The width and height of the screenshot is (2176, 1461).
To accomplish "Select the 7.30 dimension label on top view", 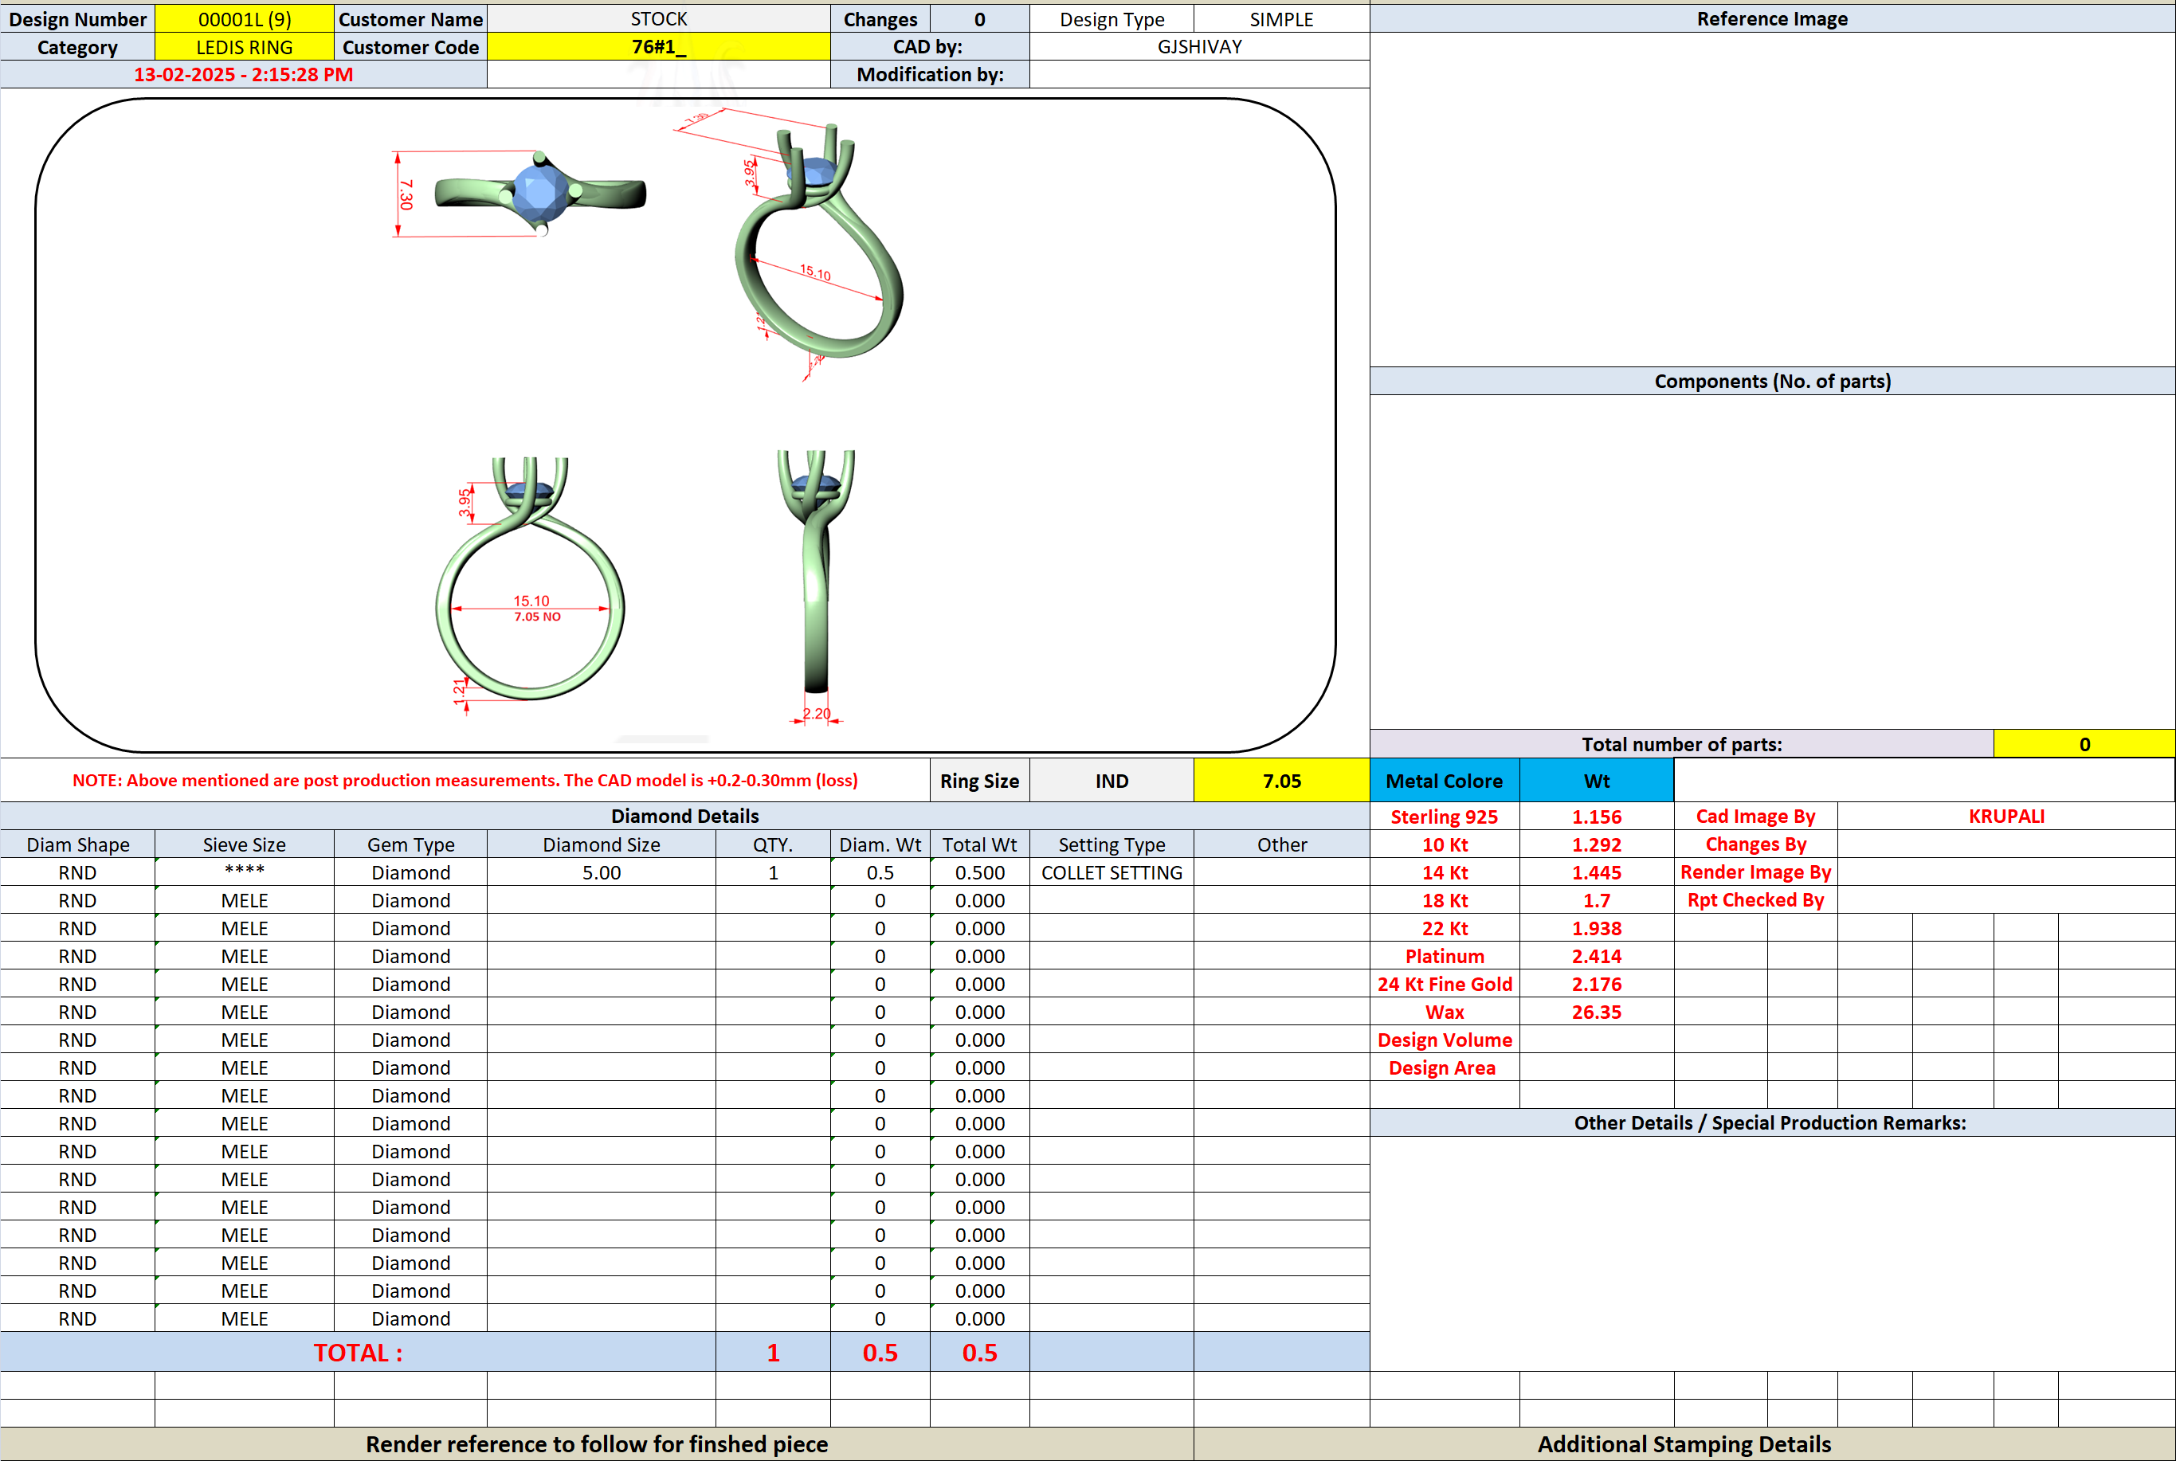I will [406, 194].
